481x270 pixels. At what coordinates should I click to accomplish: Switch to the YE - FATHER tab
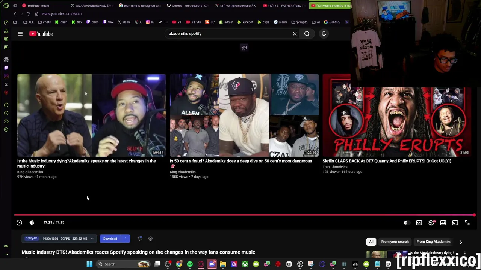284,6
